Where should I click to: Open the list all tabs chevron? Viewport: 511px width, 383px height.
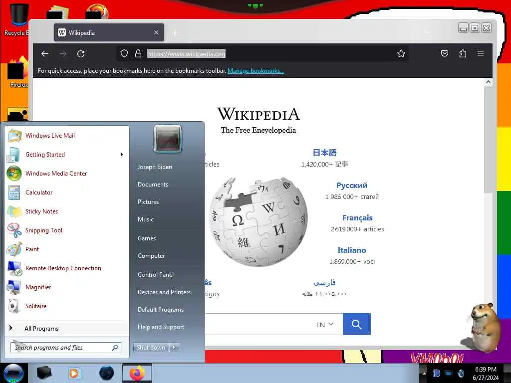point(428,32)
